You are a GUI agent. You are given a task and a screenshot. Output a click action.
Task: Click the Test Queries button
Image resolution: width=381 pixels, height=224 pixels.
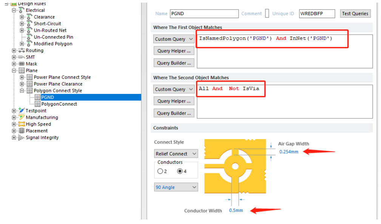(355, 14)
